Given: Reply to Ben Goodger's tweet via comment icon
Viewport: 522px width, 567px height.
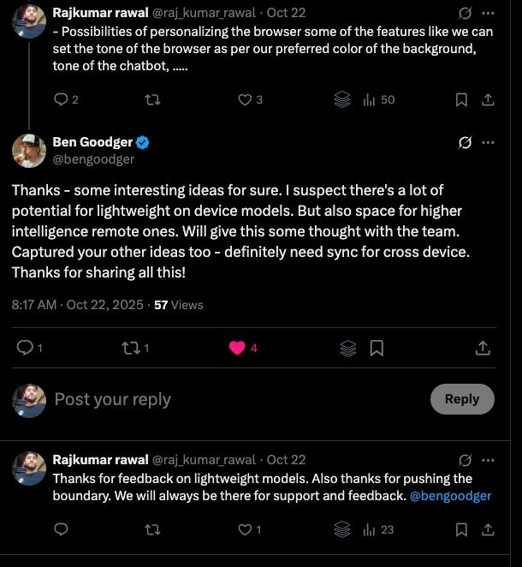Looking at the screenshot, I should coord(26,348).
